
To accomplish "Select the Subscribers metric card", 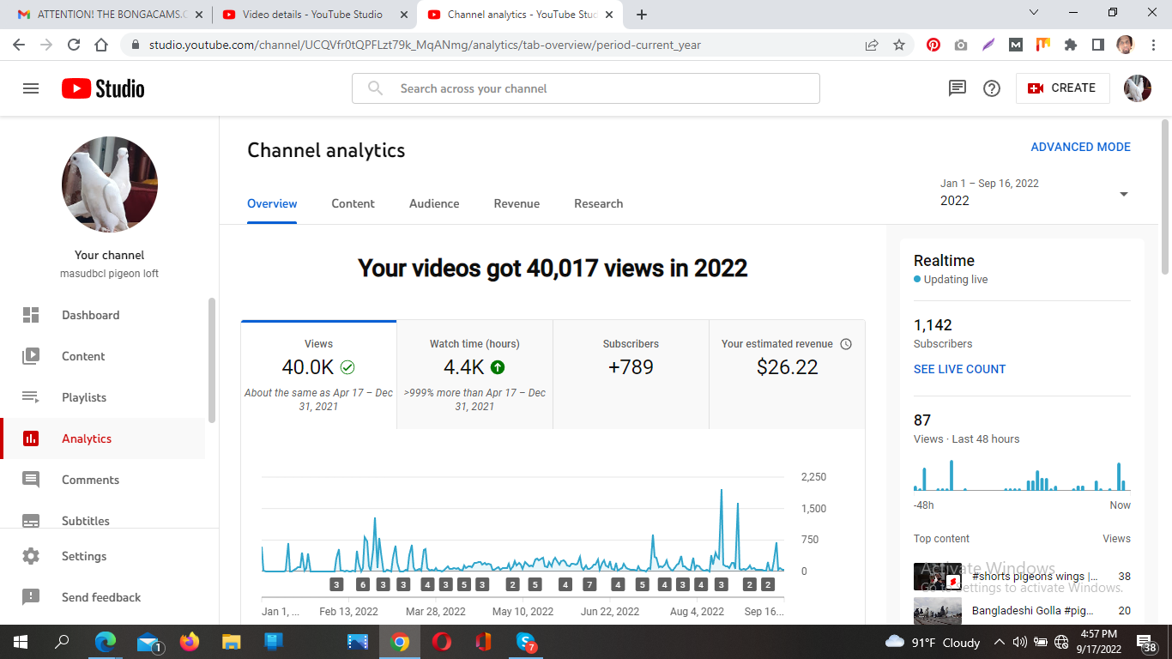I will (631, 375).
